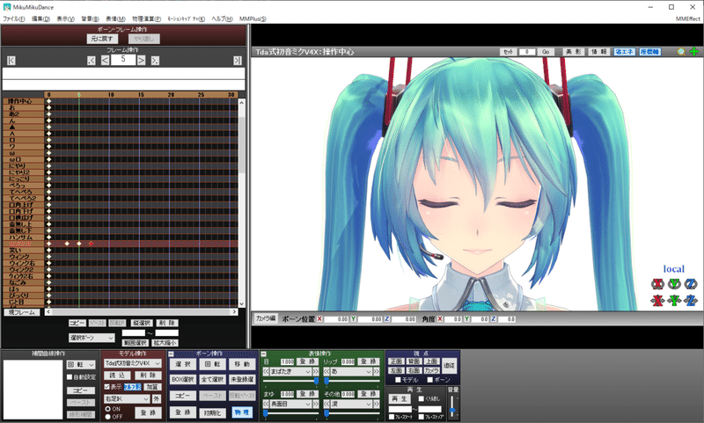This screenshot has width=704, height=423.
Task: Click the 再生 play button
Action: pyautogui.click(x=400, y=398)
